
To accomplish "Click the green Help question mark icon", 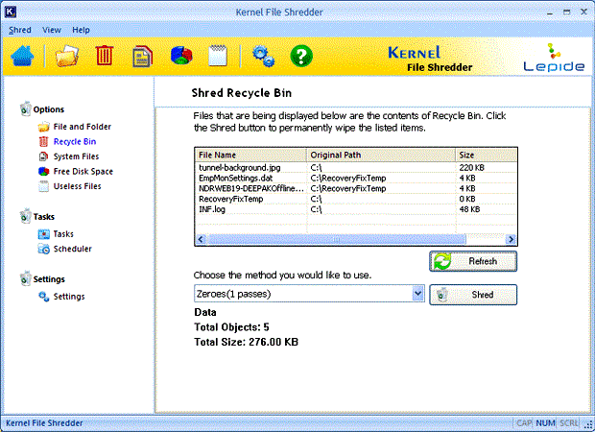I will tap(301, 57).
